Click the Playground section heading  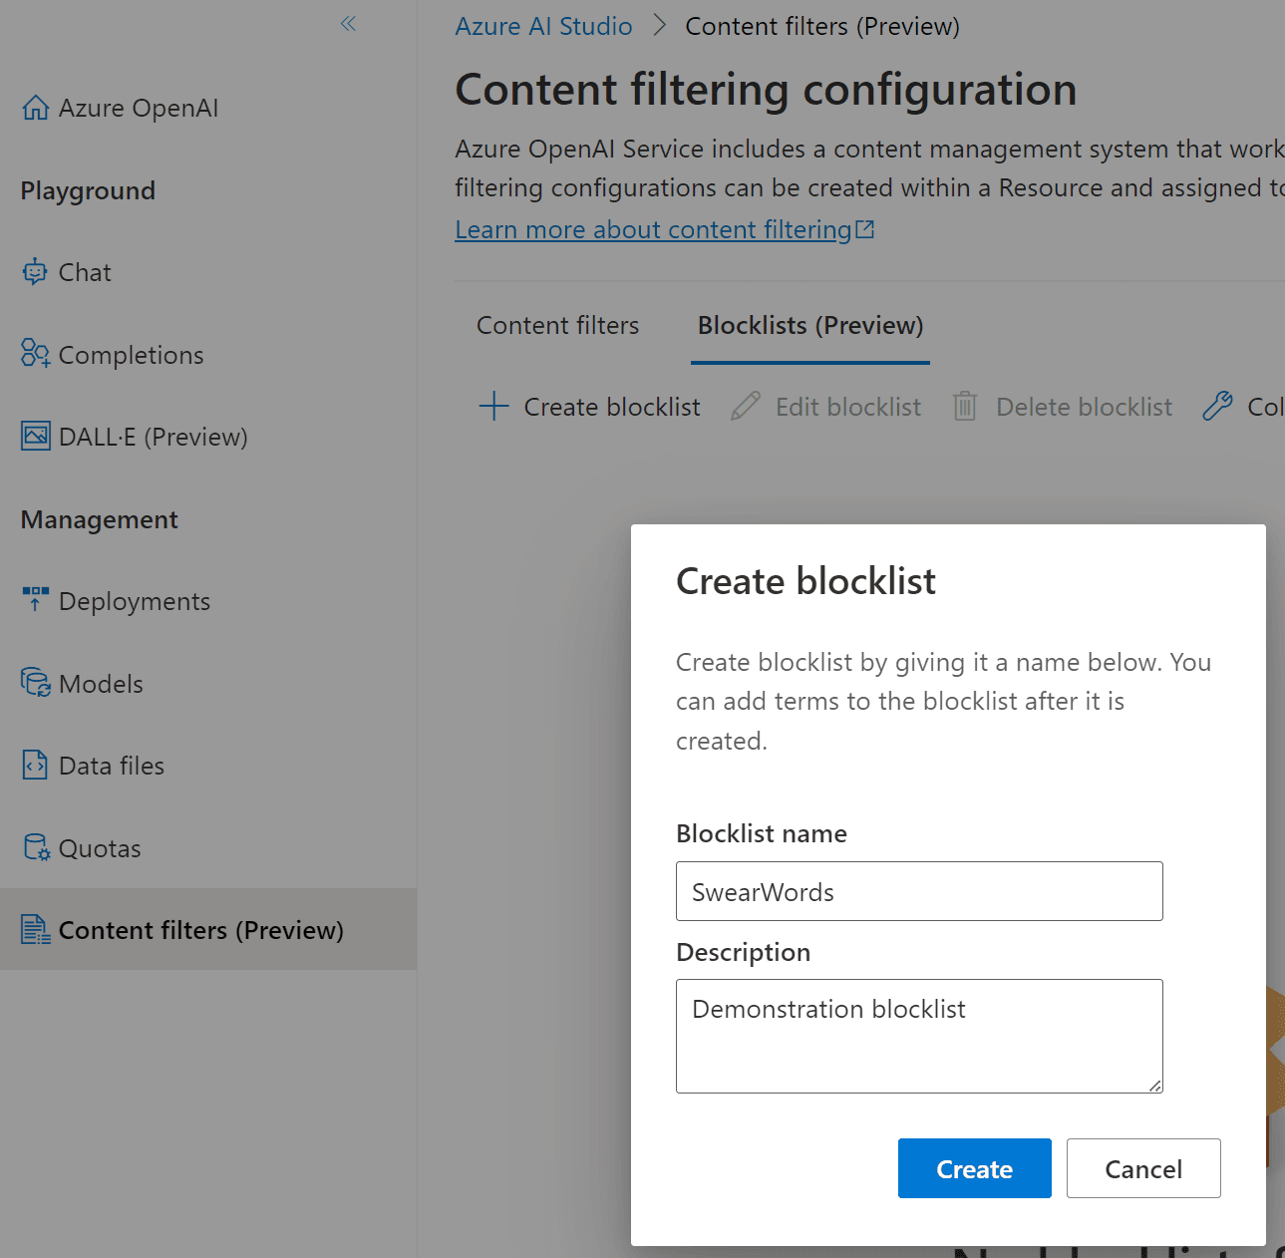[88, 190]
